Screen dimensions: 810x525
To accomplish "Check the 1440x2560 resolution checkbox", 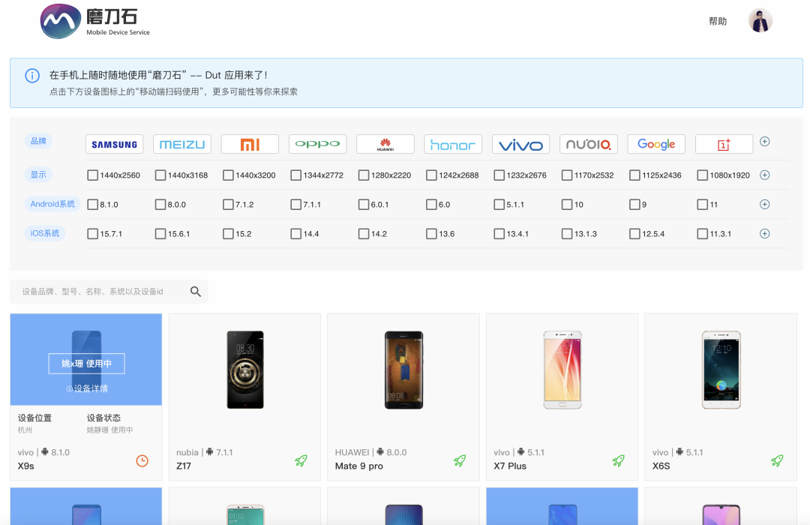I will click(93, 175).
